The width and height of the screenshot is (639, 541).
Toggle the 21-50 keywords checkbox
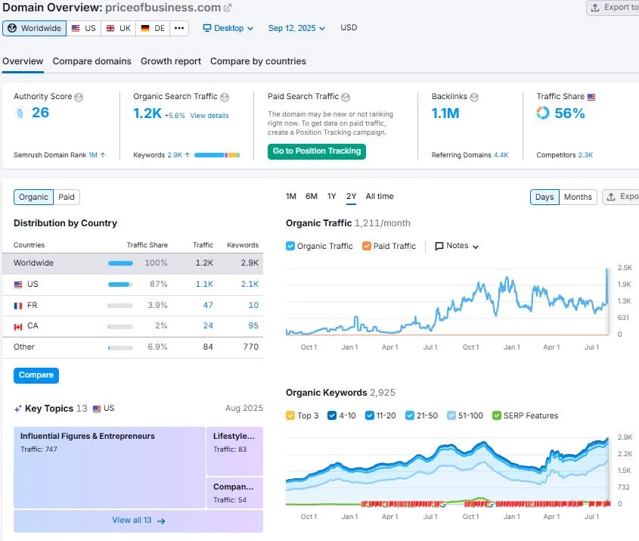(x=410, y=415)
